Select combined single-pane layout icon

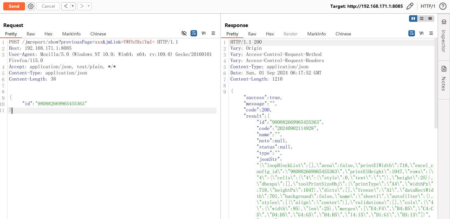(430, 19)
